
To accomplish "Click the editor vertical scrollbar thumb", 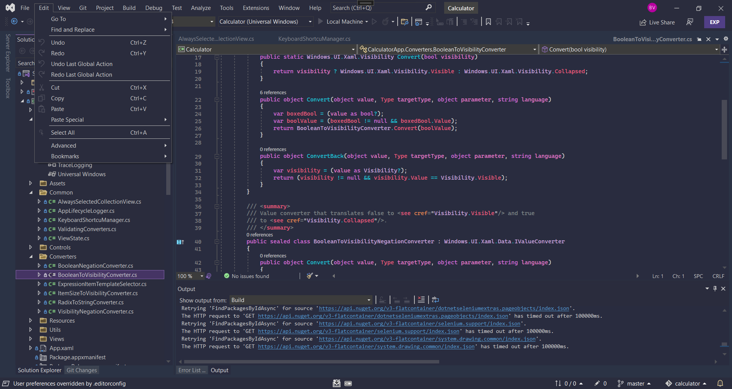I will click(724, 130).
